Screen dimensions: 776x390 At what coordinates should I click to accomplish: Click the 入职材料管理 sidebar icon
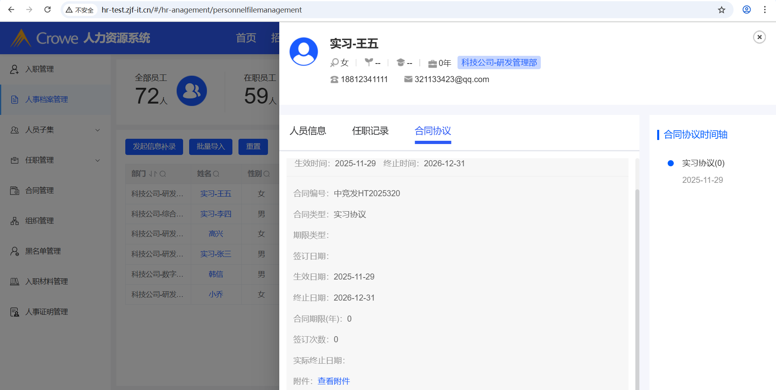(15, 282)
